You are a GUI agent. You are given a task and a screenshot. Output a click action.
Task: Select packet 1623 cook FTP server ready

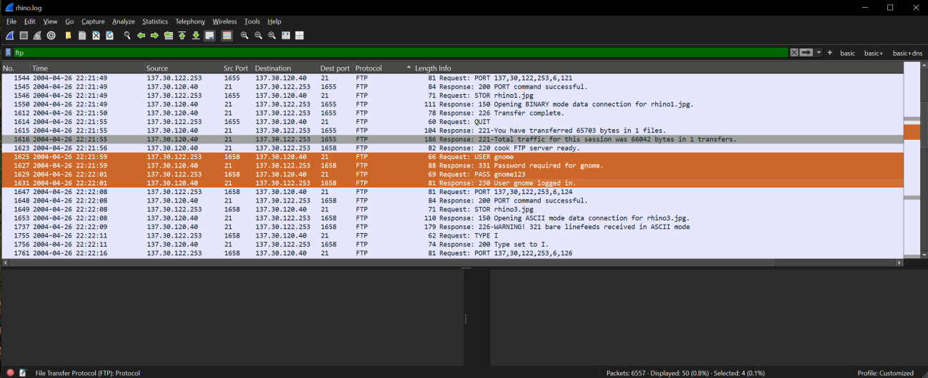(452, 148)
